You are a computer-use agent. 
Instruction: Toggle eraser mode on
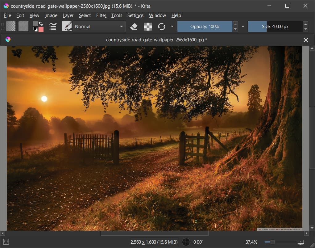coord(134,27)
